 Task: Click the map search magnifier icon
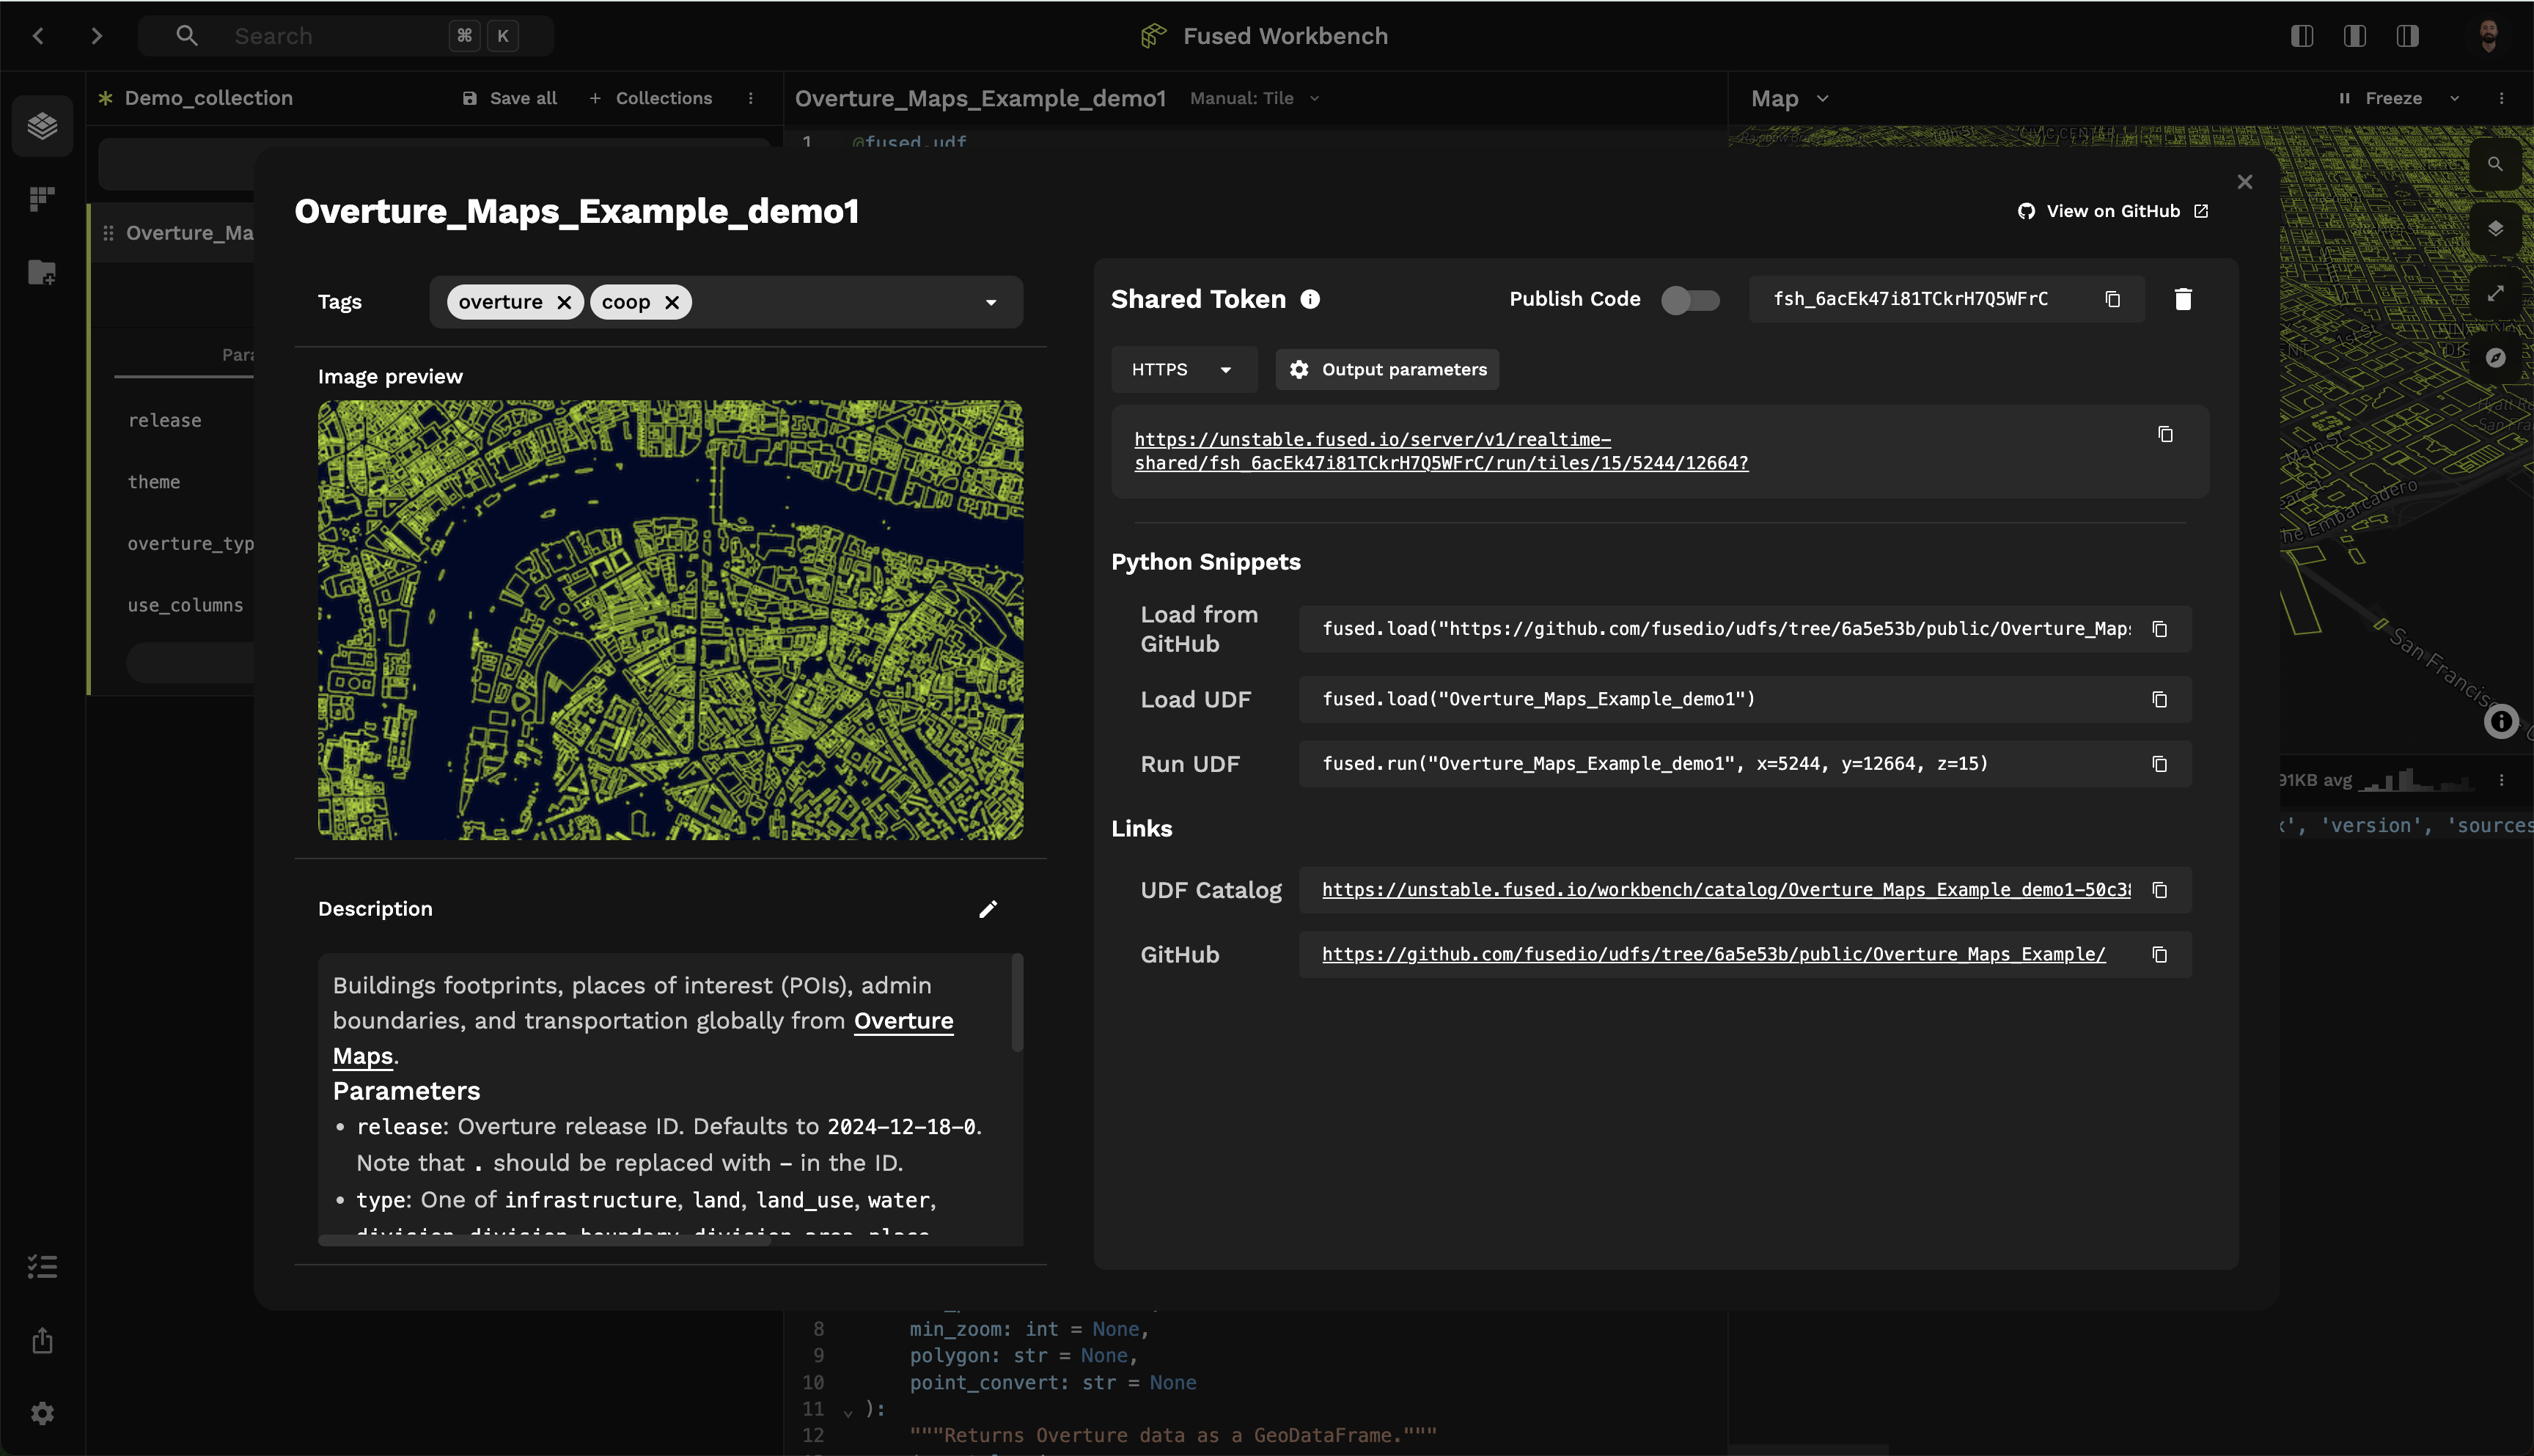[x=2496, y=164]
